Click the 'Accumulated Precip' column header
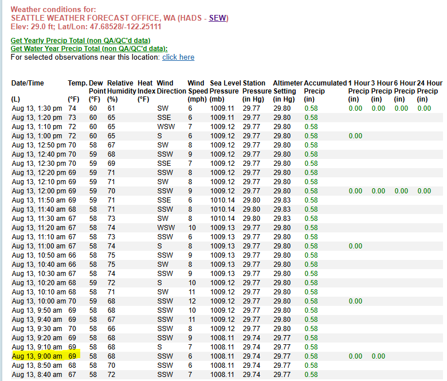 coord(326,87)
